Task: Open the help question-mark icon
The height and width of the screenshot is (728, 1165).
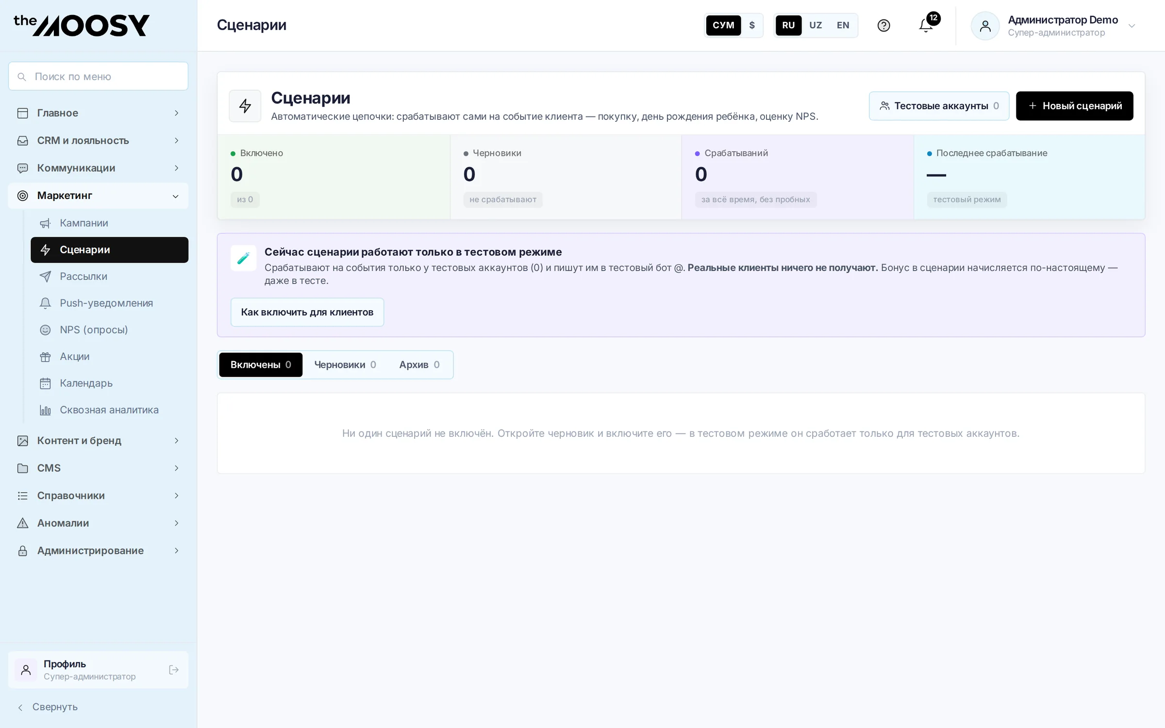Action: click(x=883, y=25)
